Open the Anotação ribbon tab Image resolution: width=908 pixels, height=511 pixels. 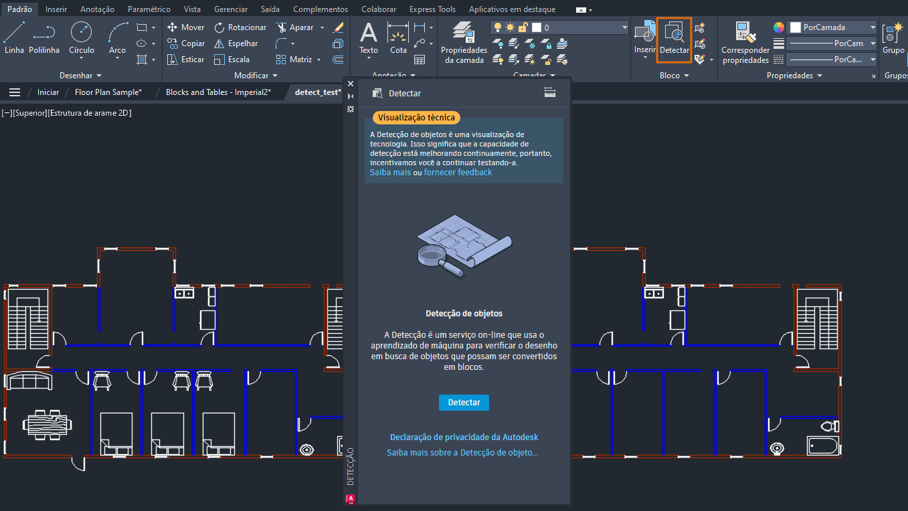pyautogui.click(x=97, y=9)
